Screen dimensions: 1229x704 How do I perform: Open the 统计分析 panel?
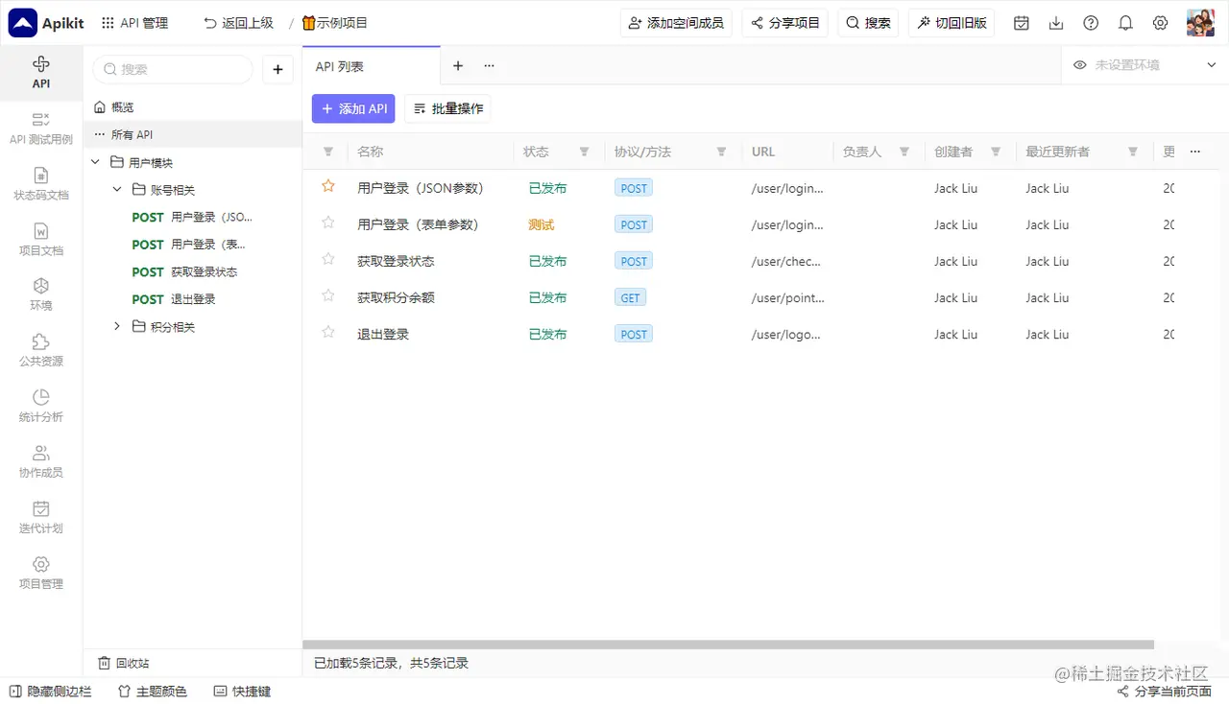tap(40, 403)
